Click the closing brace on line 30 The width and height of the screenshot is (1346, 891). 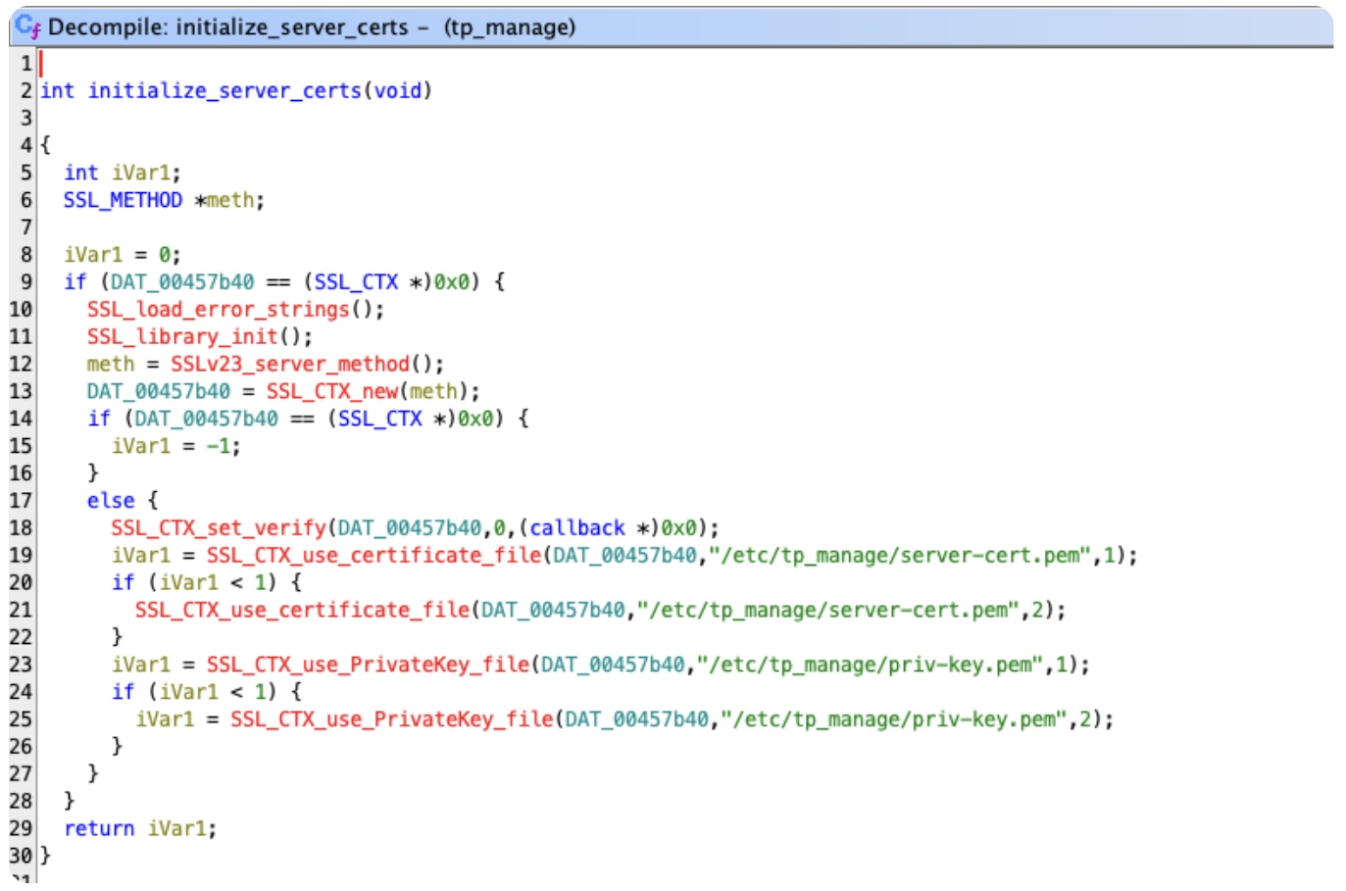(x=45, y=856)
